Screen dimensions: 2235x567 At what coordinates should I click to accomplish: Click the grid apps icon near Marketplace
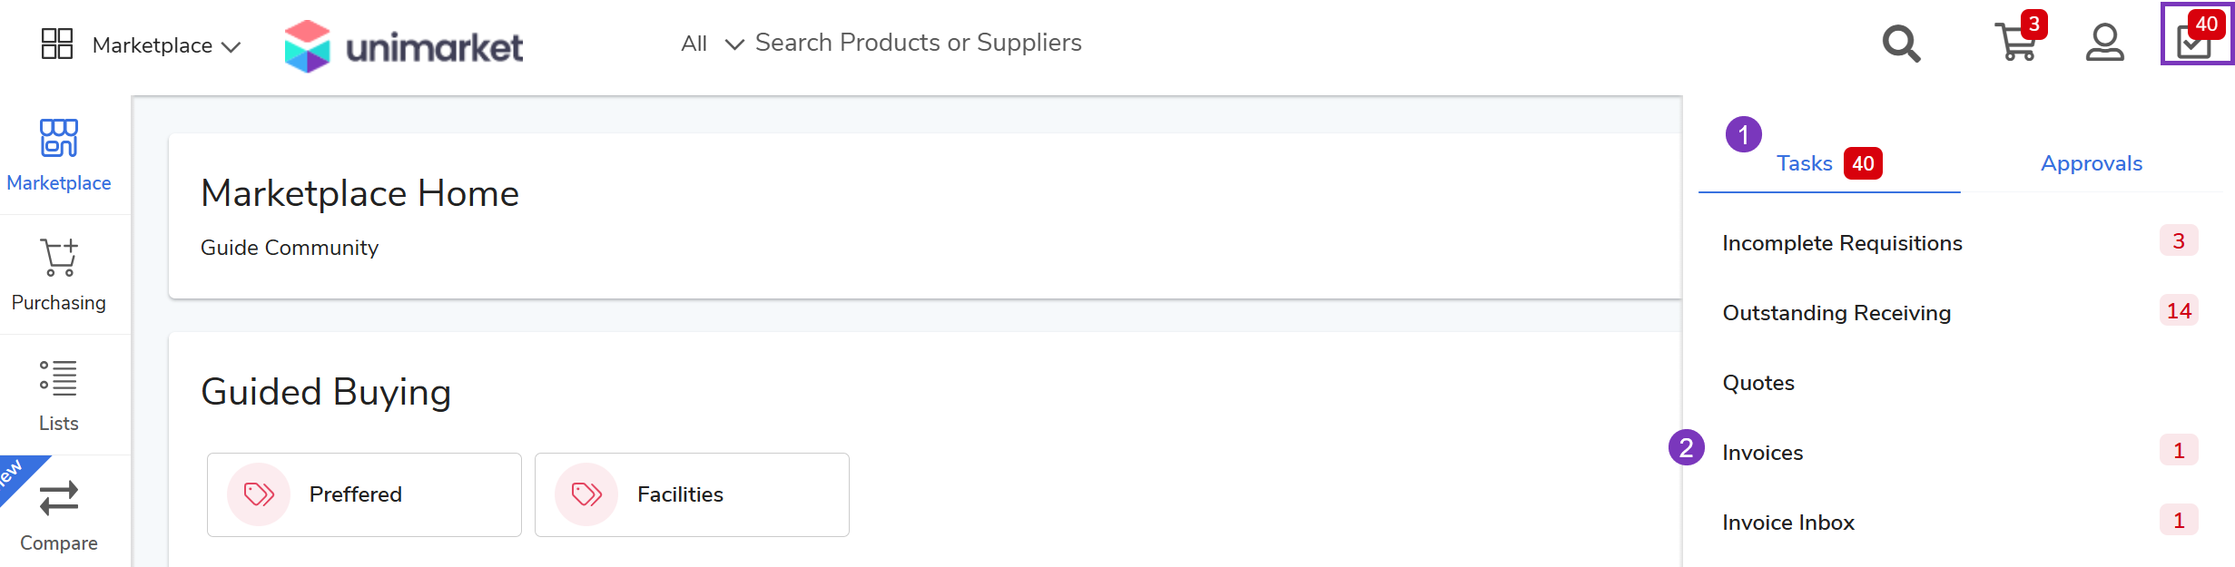(x=57, y=44)
